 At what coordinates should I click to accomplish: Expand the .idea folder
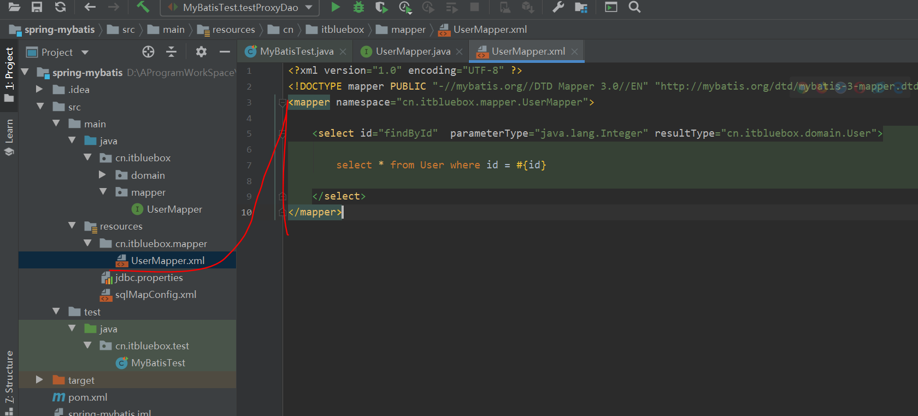(39, 89)
